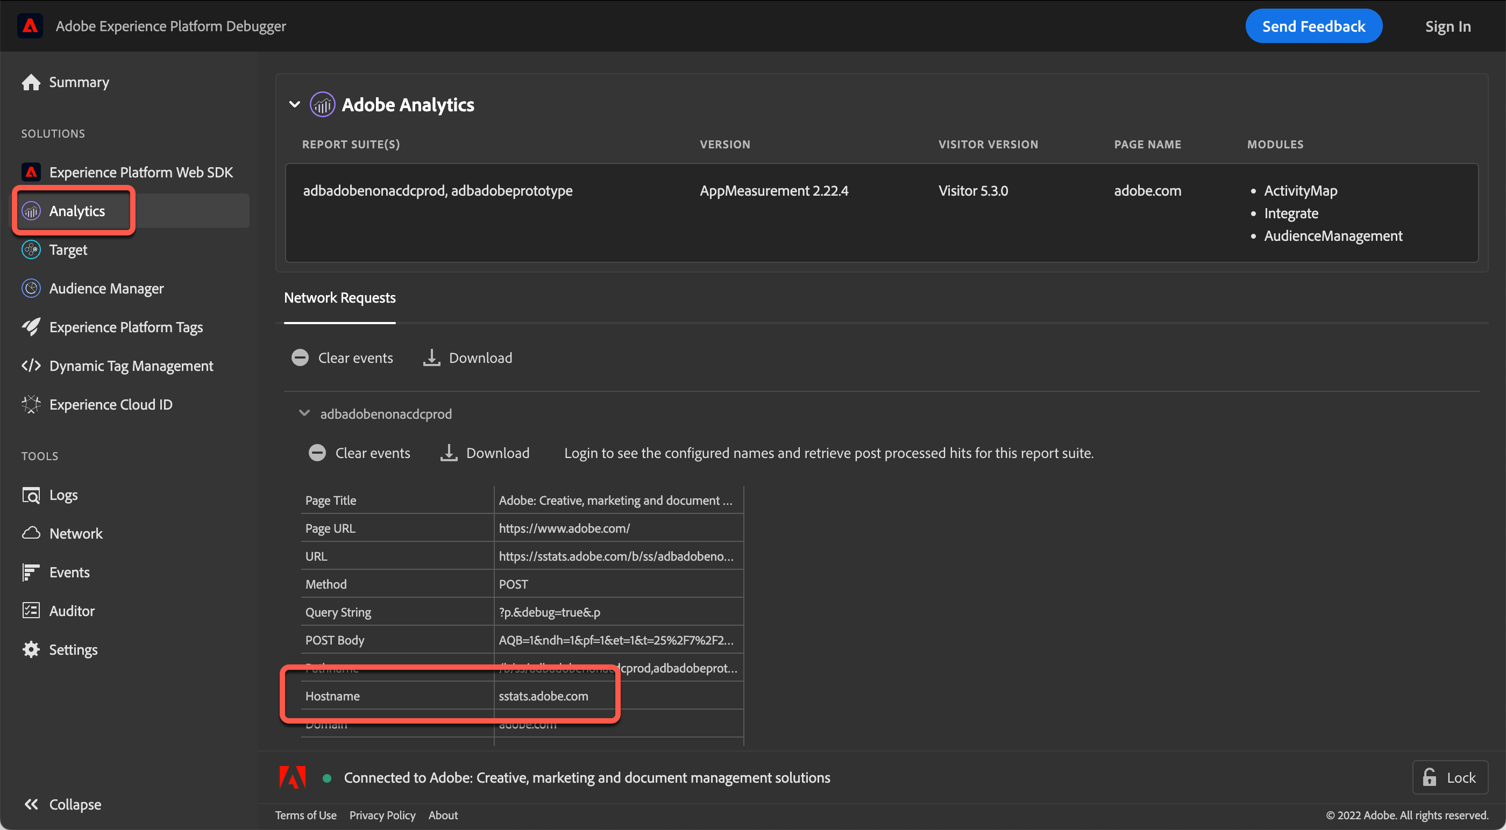Image resolution: width=1506 pixels, height=830 pixels.
Task: Select Analytics in the solutions menu
Action: coord(76,211)
